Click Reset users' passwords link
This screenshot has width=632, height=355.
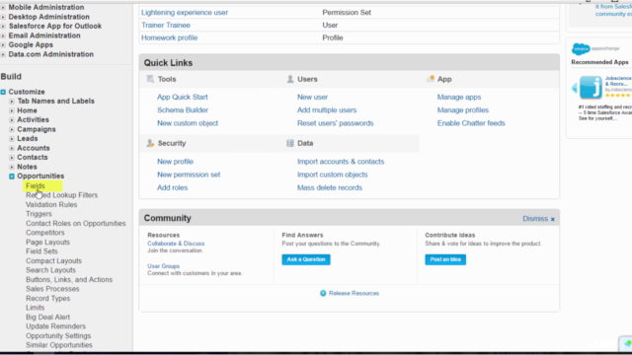click(x=336, y=123)
